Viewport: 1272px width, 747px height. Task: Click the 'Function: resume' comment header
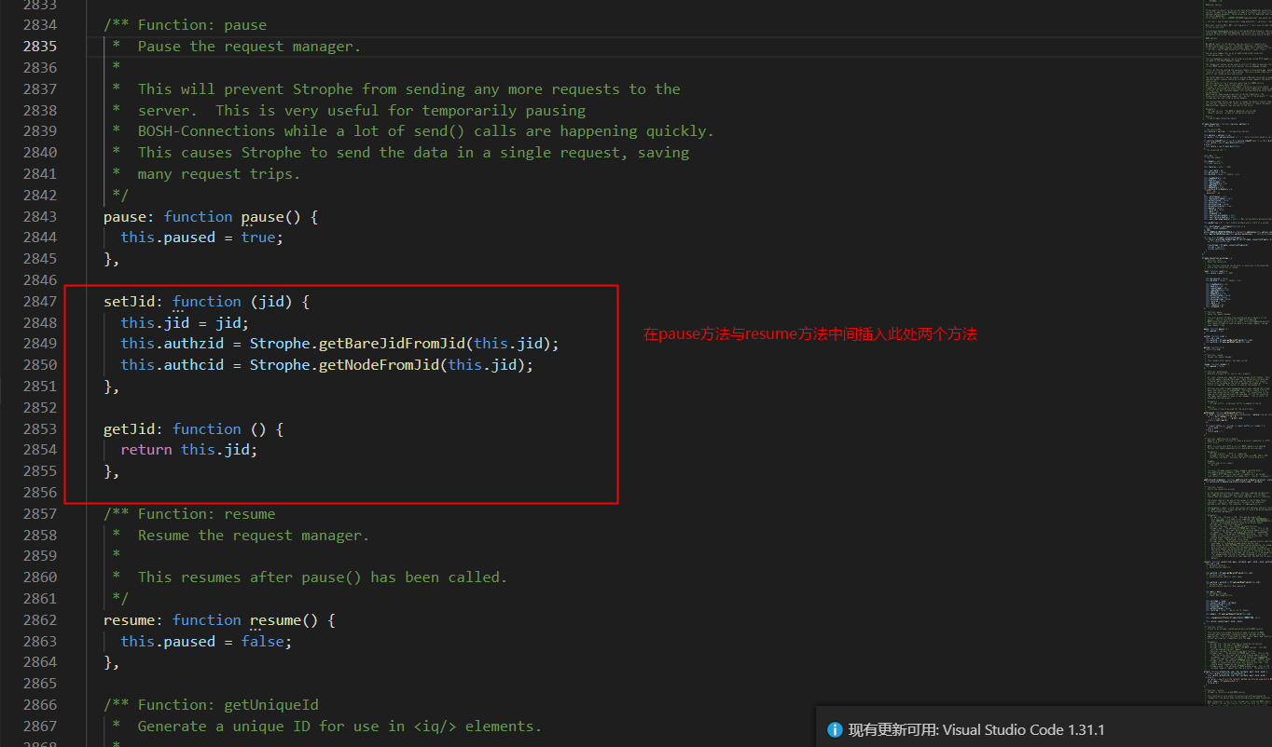(206, 514)
